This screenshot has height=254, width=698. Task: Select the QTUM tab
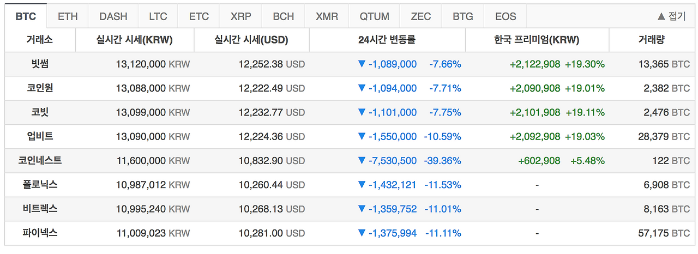pos(374,16)
